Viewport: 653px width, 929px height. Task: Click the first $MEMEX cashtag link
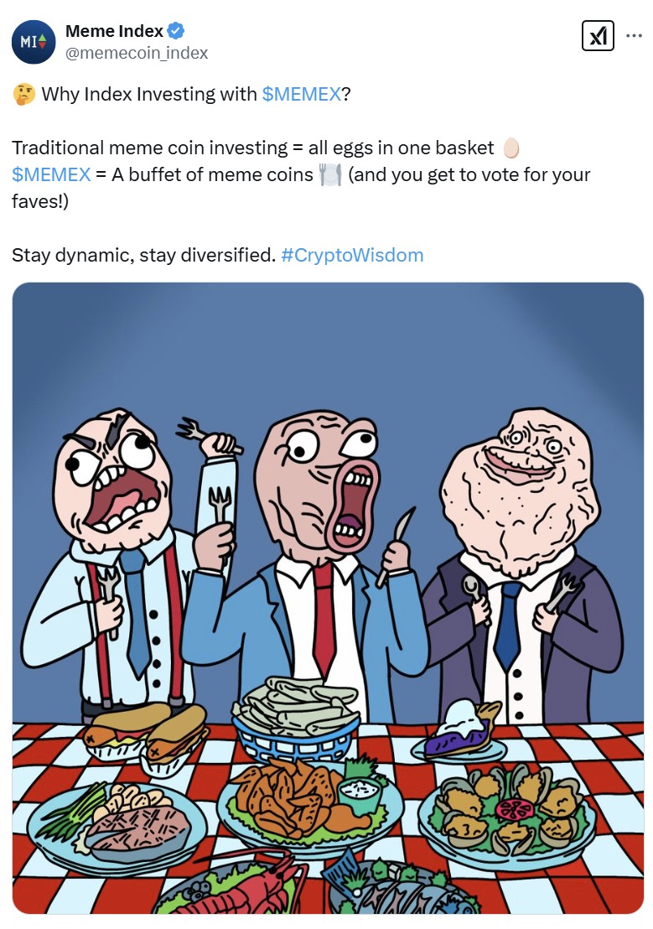coord(302,94)
